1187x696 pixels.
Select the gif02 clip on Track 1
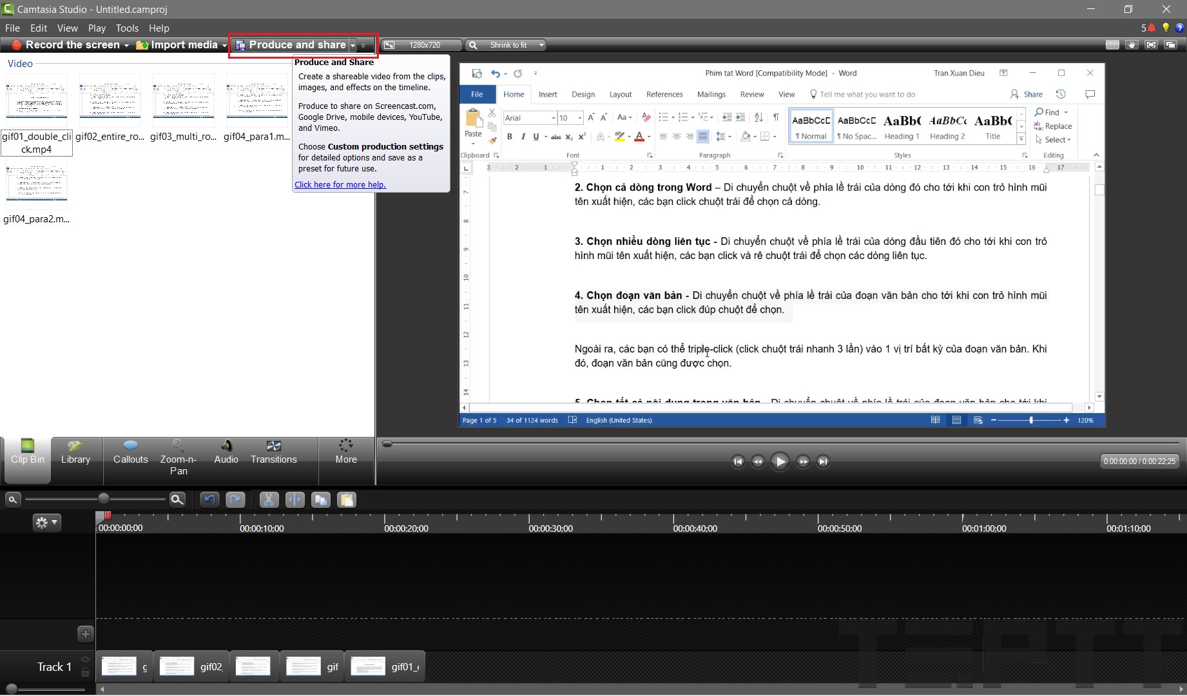click(x=191, y=666)
